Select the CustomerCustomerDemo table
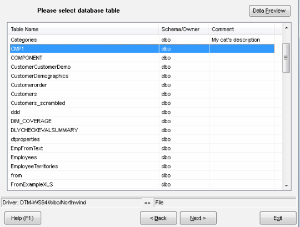The height and width of the screenshot is (227, 300). point(142,67)
